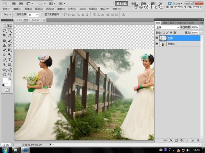Select the Rectangular Marquee tool
The width and height of the screenshot is (205, 153).
click(5, 26)
